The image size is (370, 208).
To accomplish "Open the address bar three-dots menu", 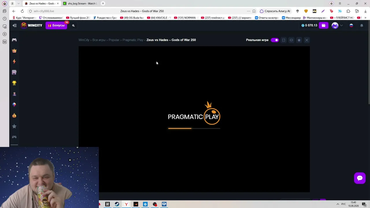I will tap(248, 11).
